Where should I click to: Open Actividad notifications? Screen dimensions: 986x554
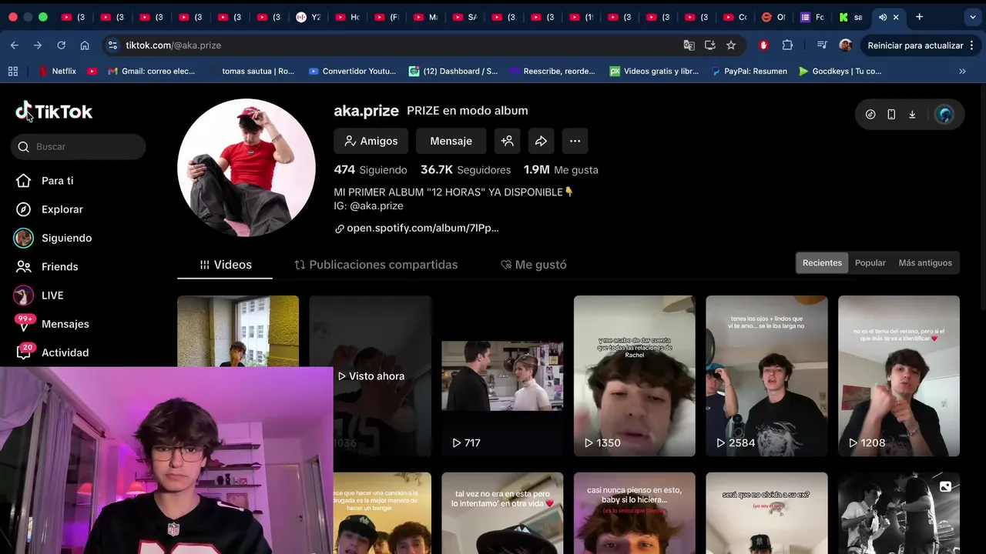(x=52, y=352)
